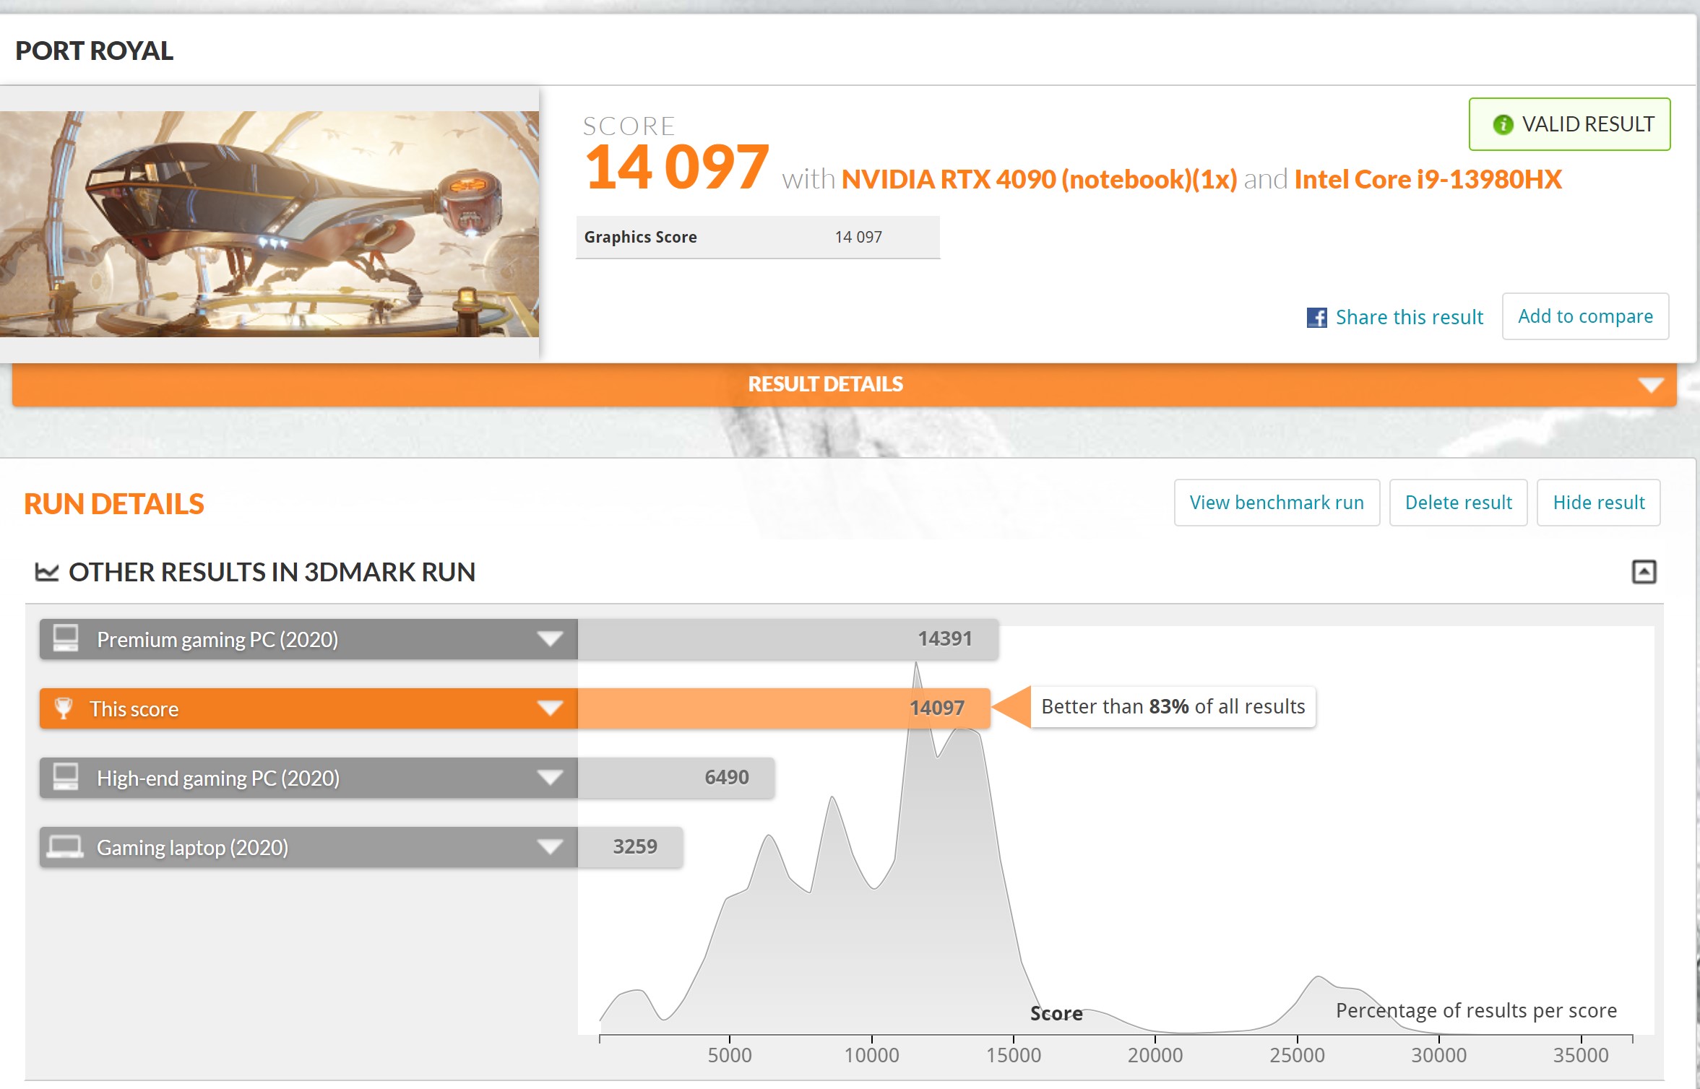This screenshot has height=1089, width=1700.
Task: Click the Add to compare button
Action: click(x=1585, y=316)
